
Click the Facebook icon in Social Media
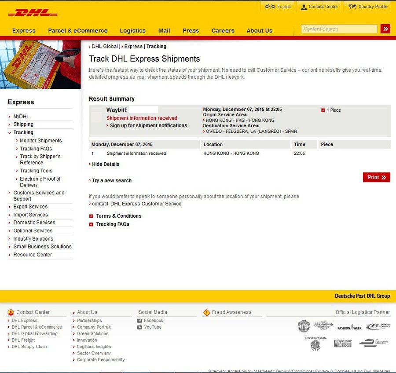point(139,321)
